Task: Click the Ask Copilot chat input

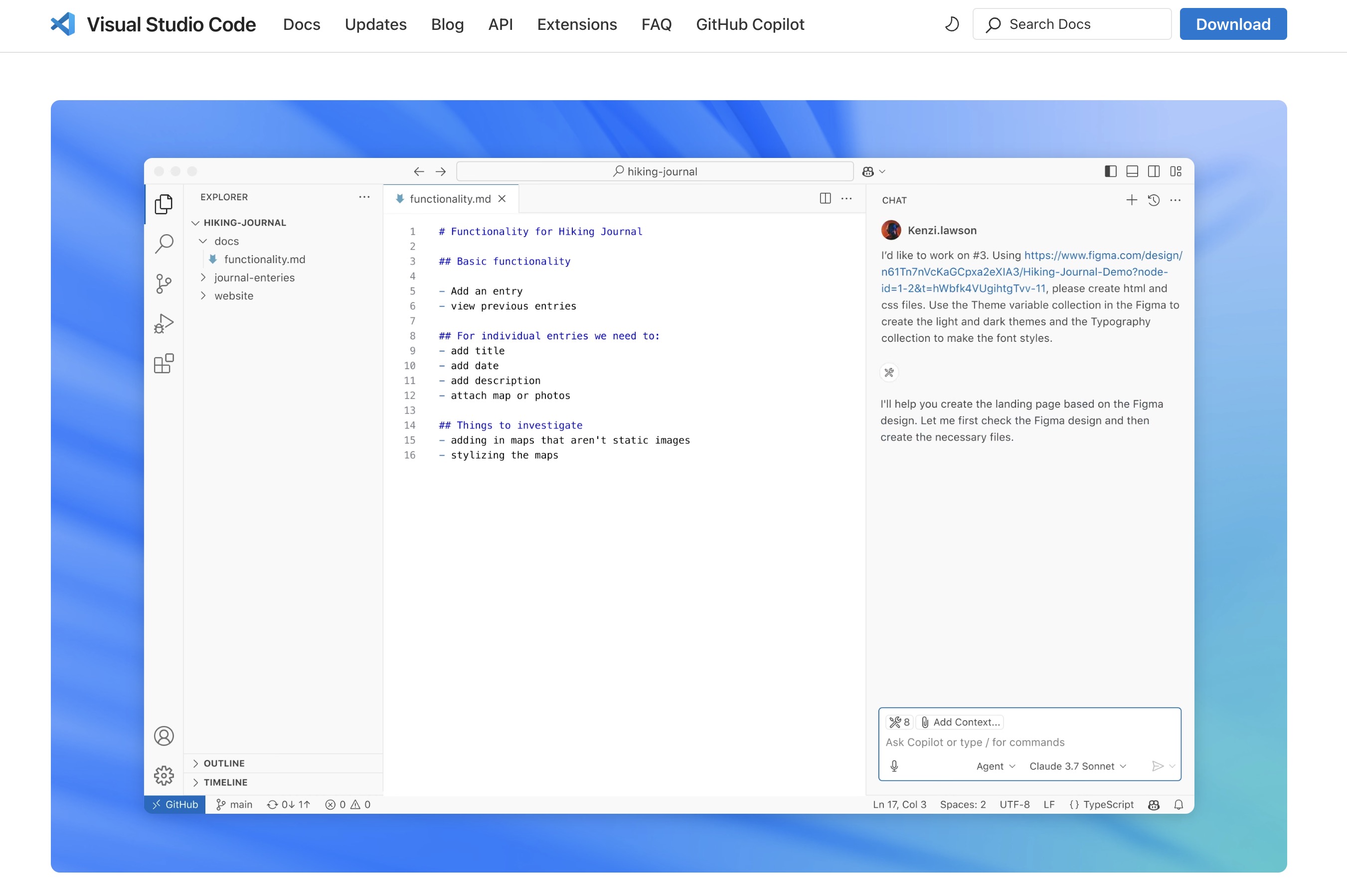Action: 1029,742
